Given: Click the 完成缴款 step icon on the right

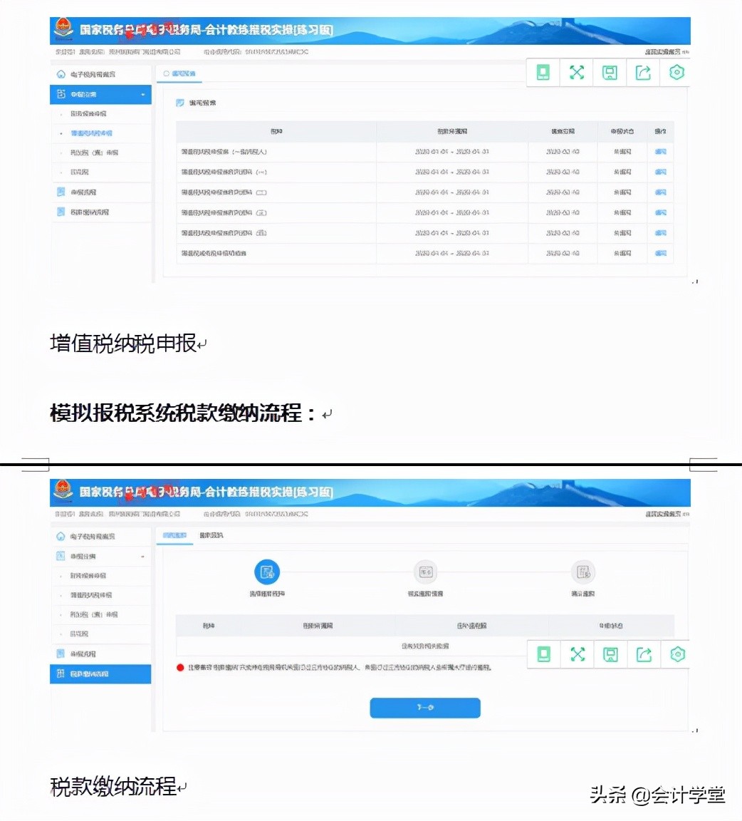Looking at the screenshot, I should [x=583, y=572].
